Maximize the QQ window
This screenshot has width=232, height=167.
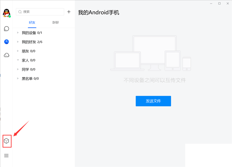(219, 3)
